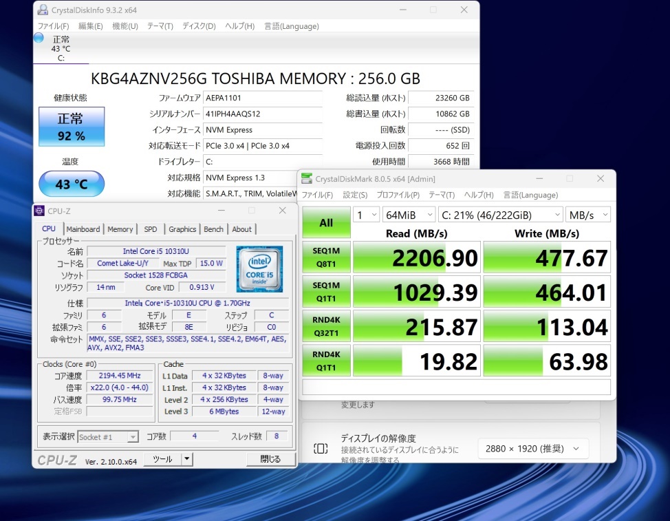Viewport: 670px width, 521px height.
Task: Open the ヘルプ(H) menu in CrystalDiskInfo
Action: point(239,26)
